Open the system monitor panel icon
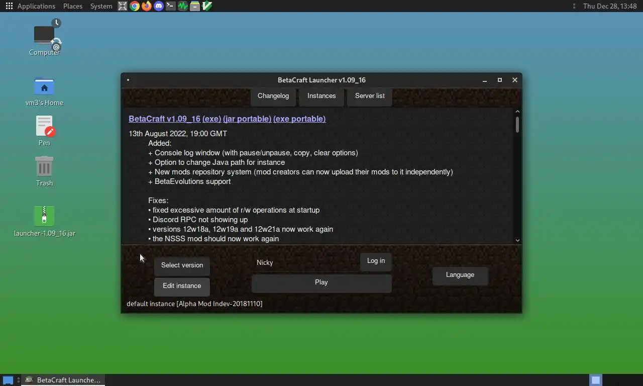This screenshot has width=643, height=386. pos(183,6)
